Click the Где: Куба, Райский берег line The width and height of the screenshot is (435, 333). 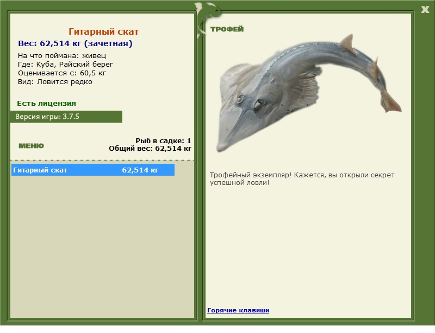(65, 64)
